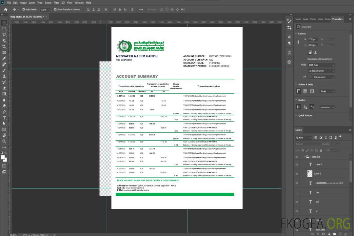
Task: Select the Pen tool
Action: click(4, 112)
